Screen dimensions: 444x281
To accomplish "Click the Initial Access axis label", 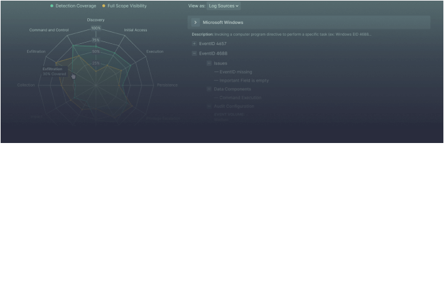I will pos(136,30).
